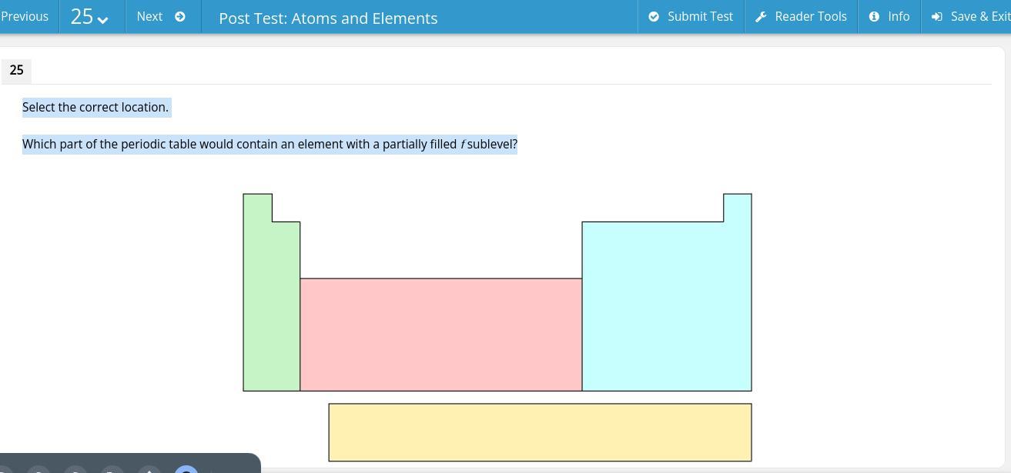Screen dimensions: 1011x473
Task: Go to the Next question
Action: coord(150,17)
